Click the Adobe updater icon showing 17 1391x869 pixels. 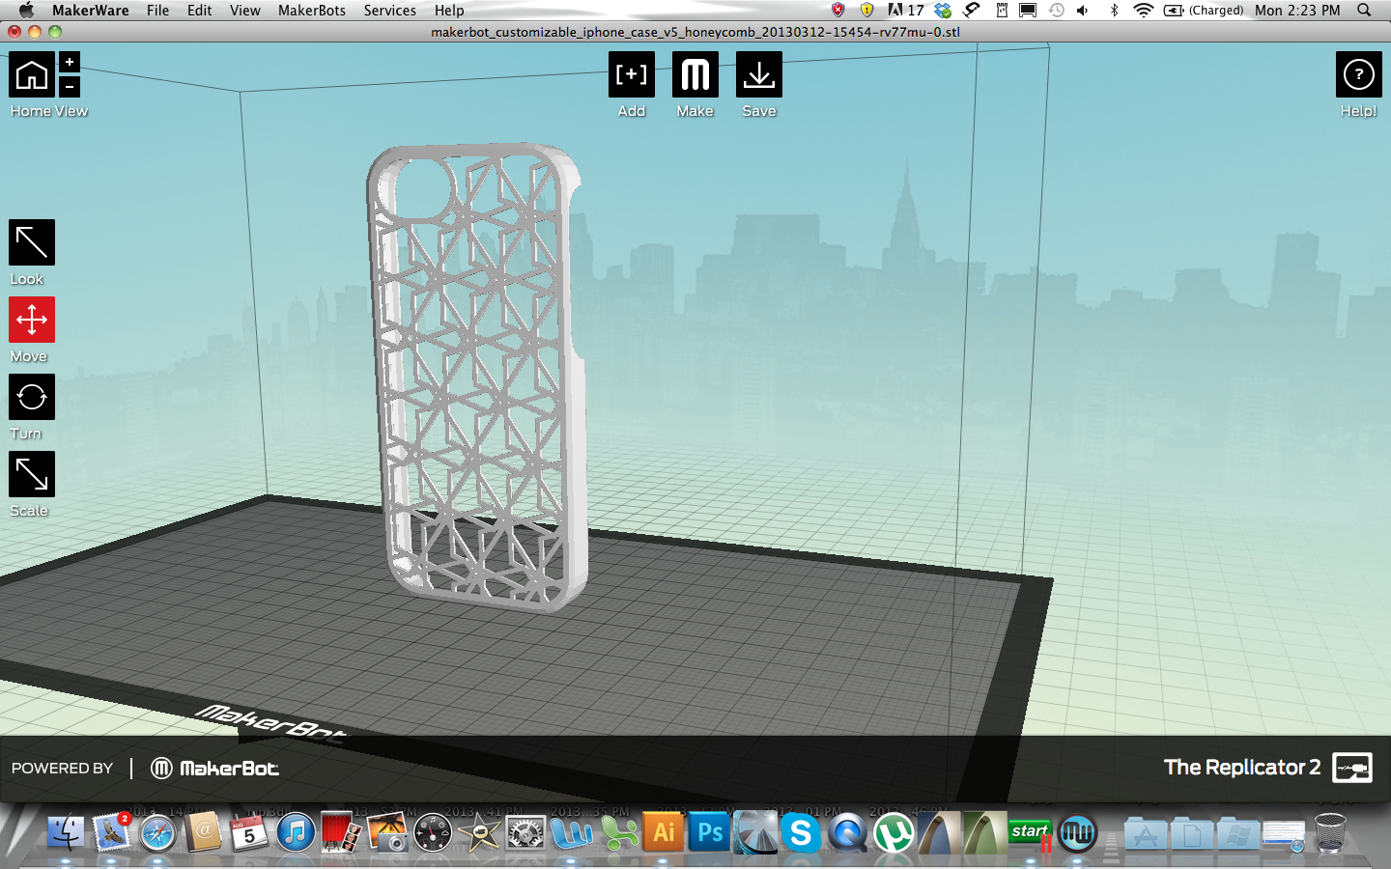(906, 11)
